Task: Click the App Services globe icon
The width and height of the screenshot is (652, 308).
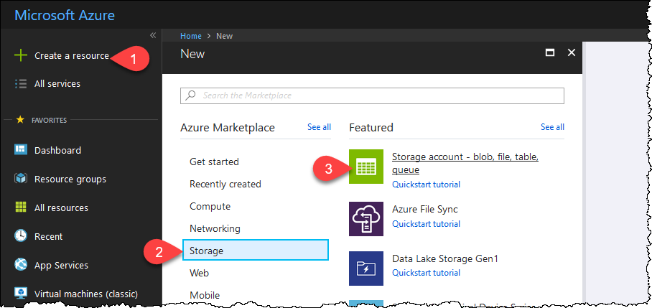Action: pos(20,265)
